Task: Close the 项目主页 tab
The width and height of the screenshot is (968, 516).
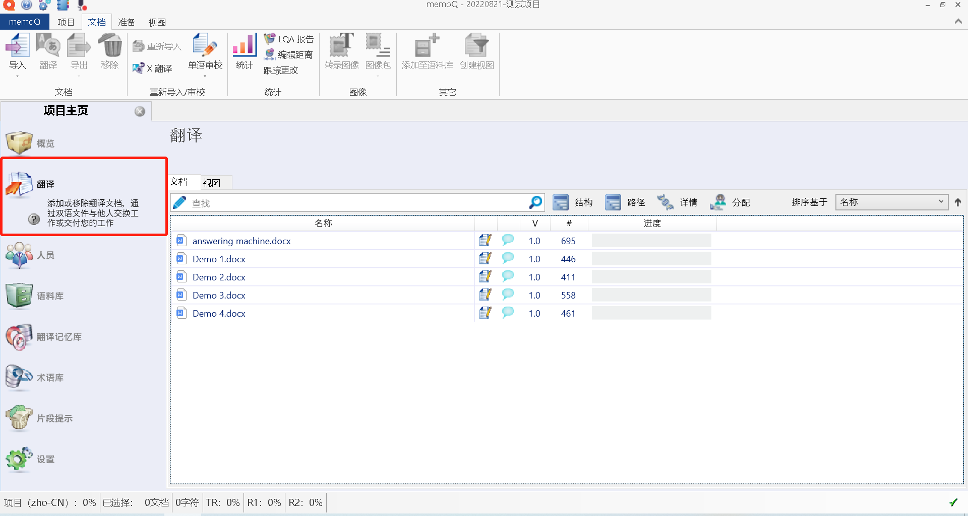Action: 140,112
